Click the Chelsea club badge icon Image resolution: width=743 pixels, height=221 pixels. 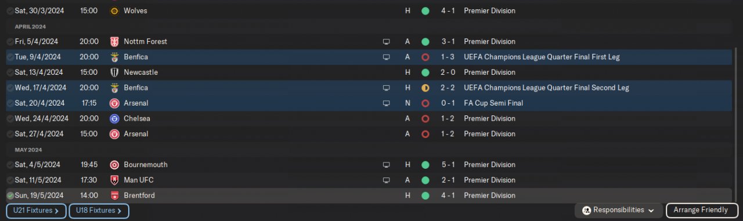pyautogui.click(x=114, y=118)
